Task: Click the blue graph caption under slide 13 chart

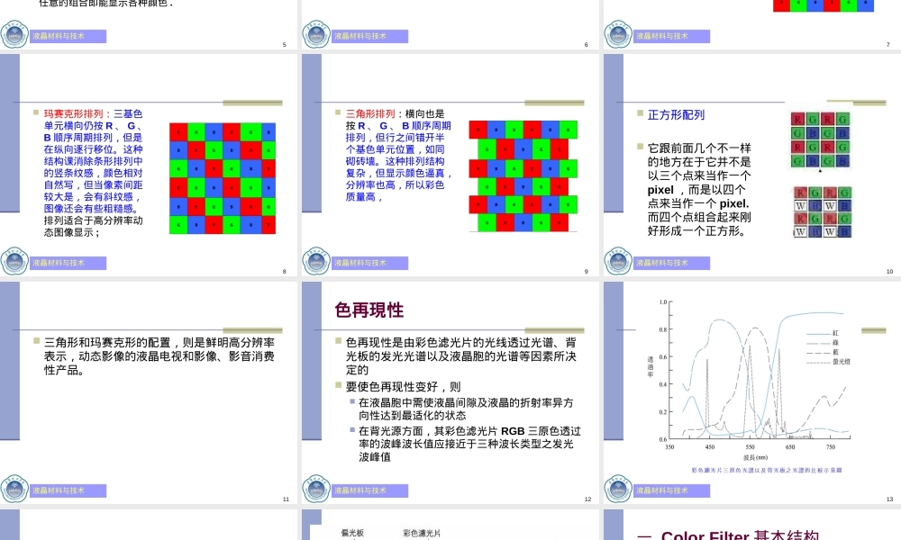Action: tap(767, 470)
